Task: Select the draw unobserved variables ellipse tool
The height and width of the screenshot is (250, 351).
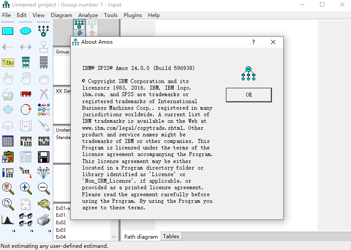Action: tap(25, 31)
